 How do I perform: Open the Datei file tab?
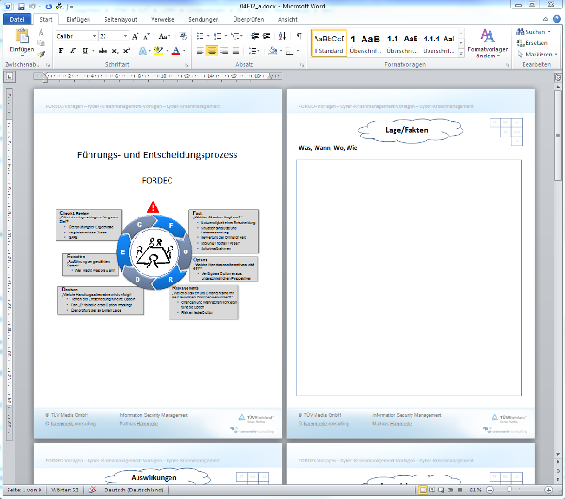click(x=16, y=17)
